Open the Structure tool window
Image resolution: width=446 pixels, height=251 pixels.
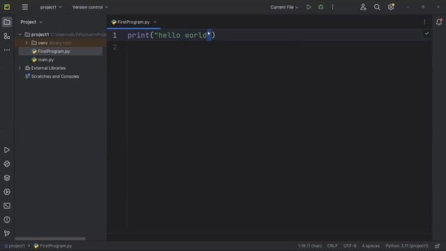point(7,36)
